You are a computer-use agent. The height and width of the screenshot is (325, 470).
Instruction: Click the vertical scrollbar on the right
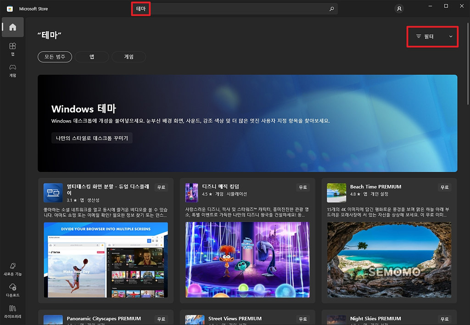468,64
